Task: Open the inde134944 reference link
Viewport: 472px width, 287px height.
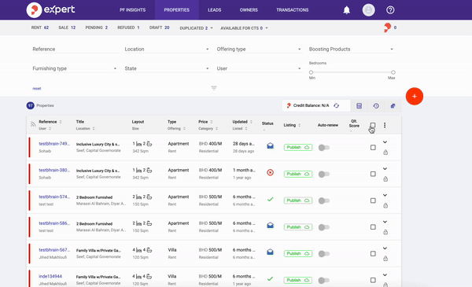Action: pyautogui.click(x=50, y=276)
